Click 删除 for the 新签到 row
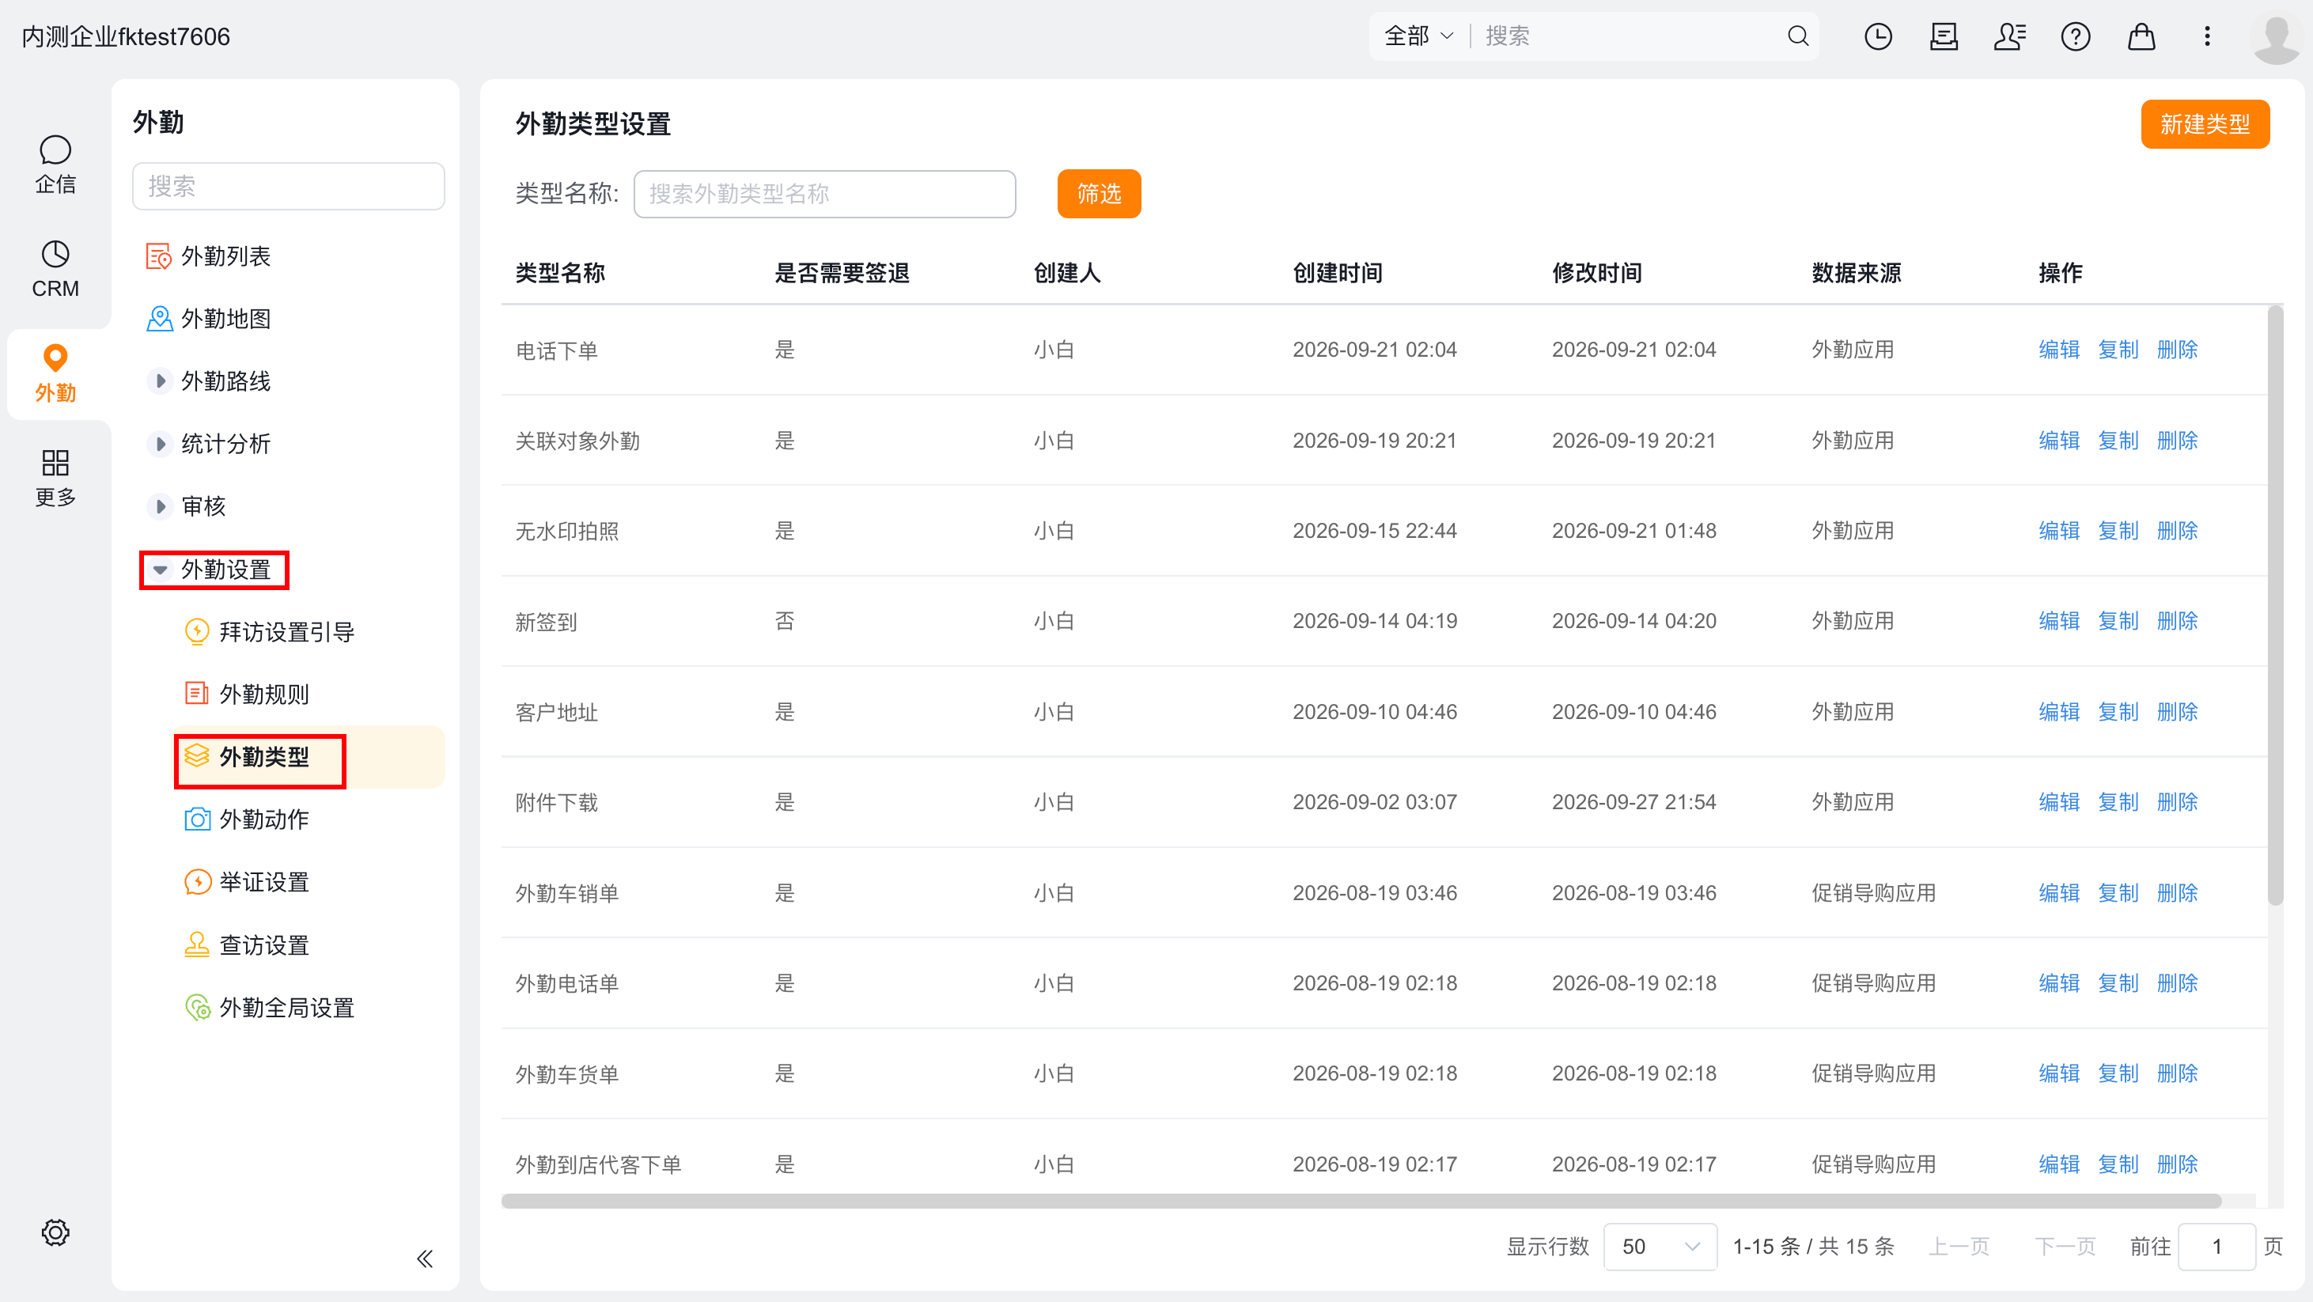The height and width of the screenshot is (1302, 2313). (2178, 620)
